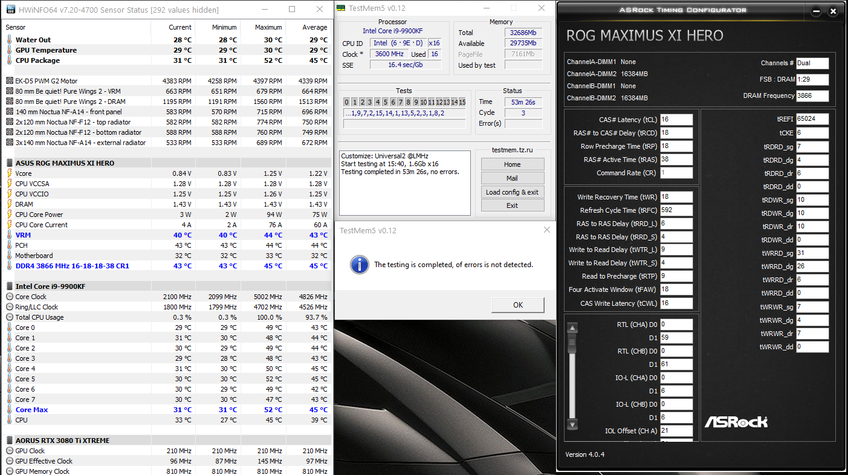This screenshot has height=475, width=848.
Task: Select the GPU Temperature thermometer icon
Action: pyautogui.click(x=9, y=50)
